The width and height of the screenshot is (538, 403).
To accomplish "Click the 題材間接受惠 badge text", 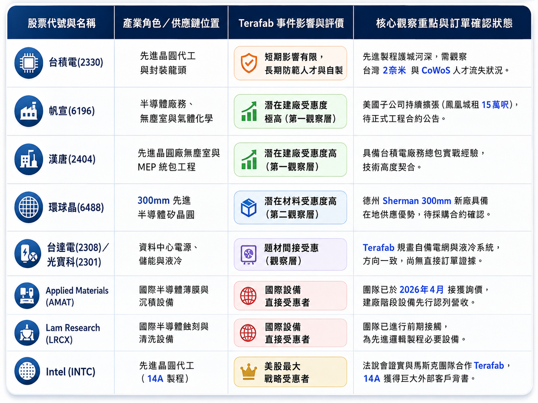I will click(292, 248).
